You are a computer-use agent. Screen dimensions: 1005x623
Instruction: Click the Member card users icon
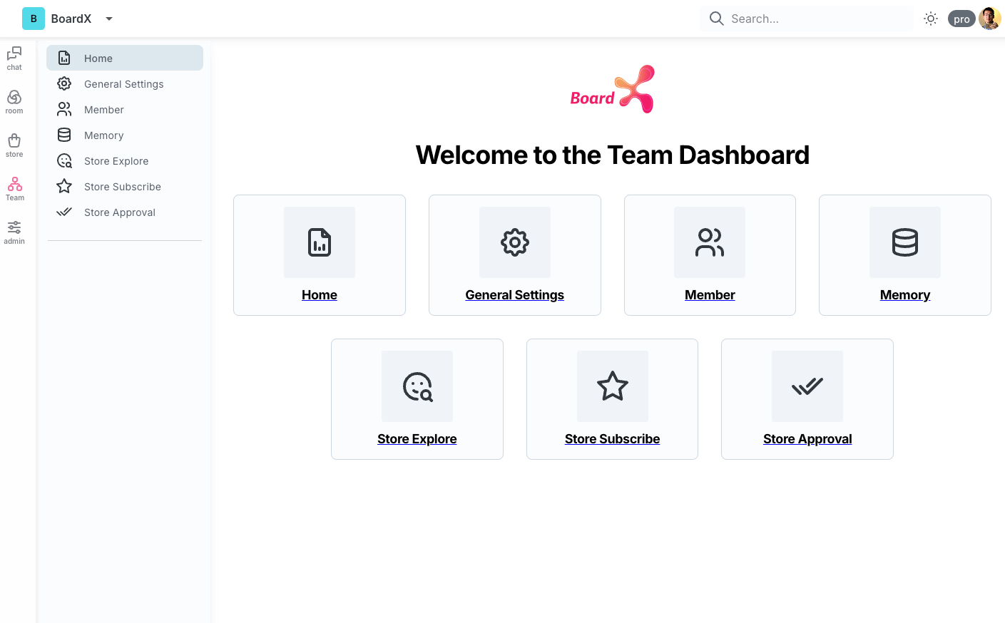(x=710, y=242)
